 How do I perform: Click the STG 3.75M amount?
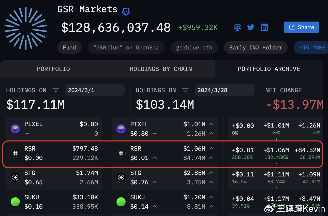click(x=196, y=182)
